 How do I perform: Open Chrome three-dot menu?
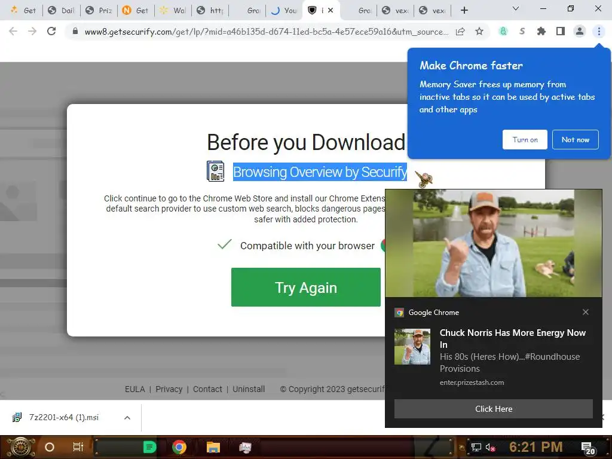599,31
